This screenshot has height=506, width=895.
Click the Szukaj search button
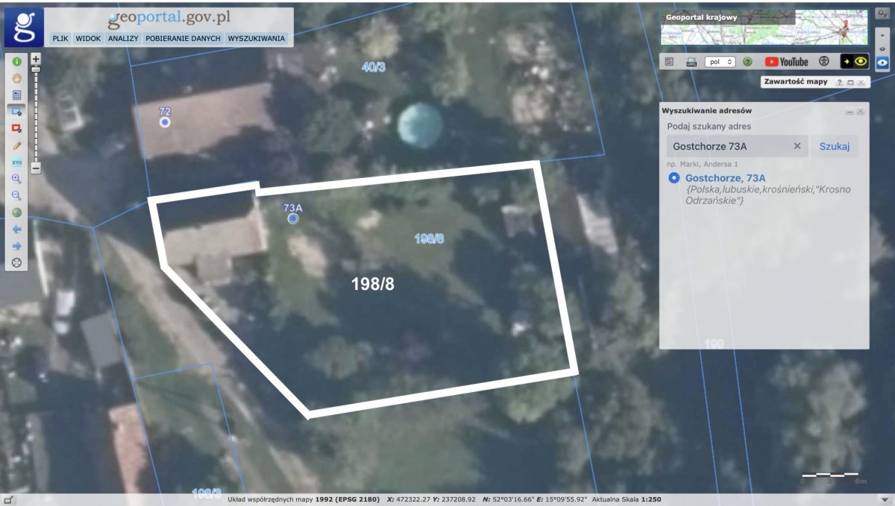point(834,146)
